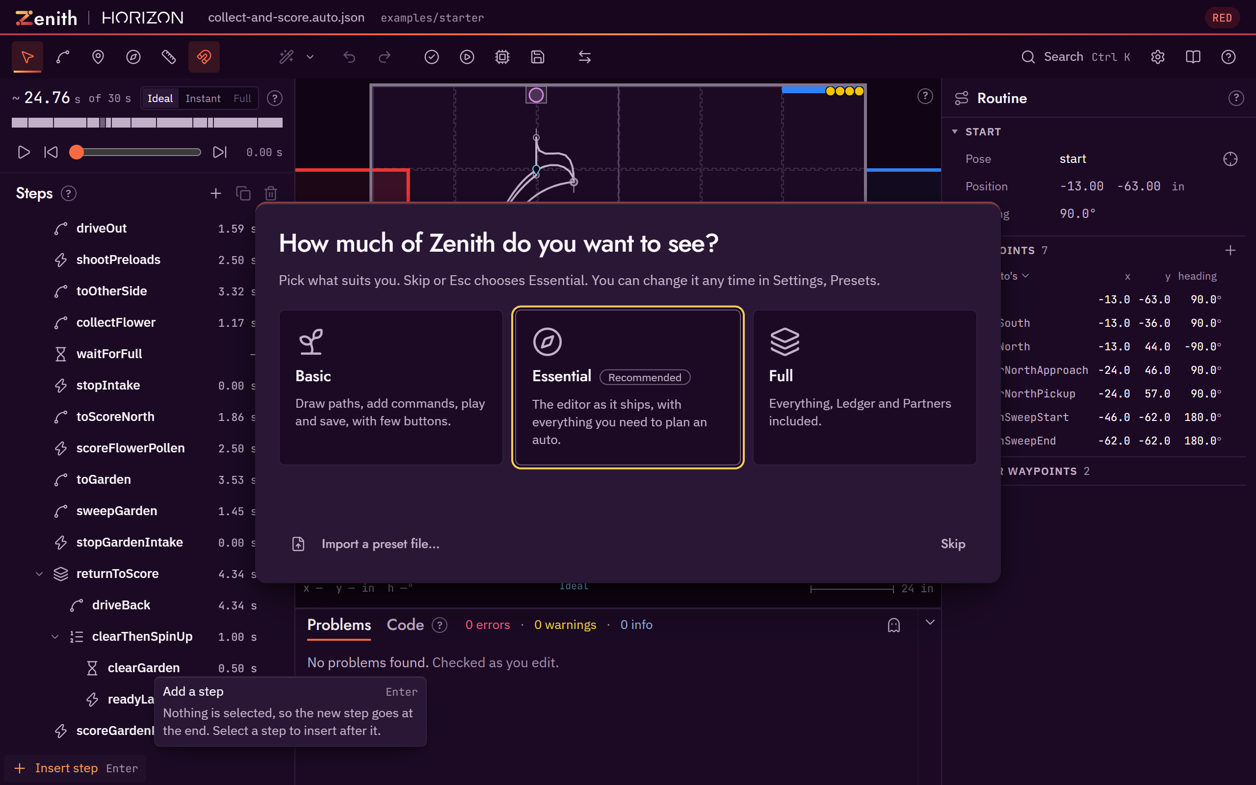The width and height of the screenshot is (1256, 785).
Task: Open Search Ctrl K field
Action: (x=1076, y=56)
